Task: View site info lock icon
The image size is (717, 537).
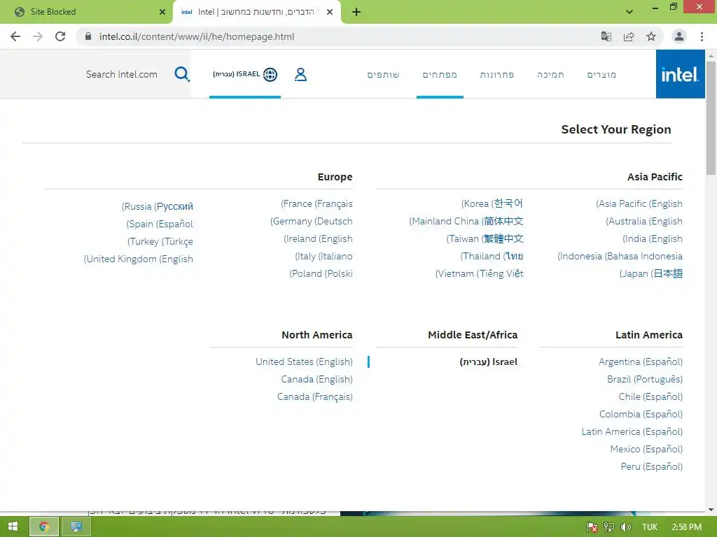Action: [88, 36]
